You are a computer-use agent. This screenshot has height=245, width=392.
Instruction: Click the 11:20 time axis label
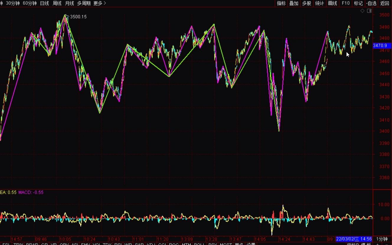click(163, 239)
